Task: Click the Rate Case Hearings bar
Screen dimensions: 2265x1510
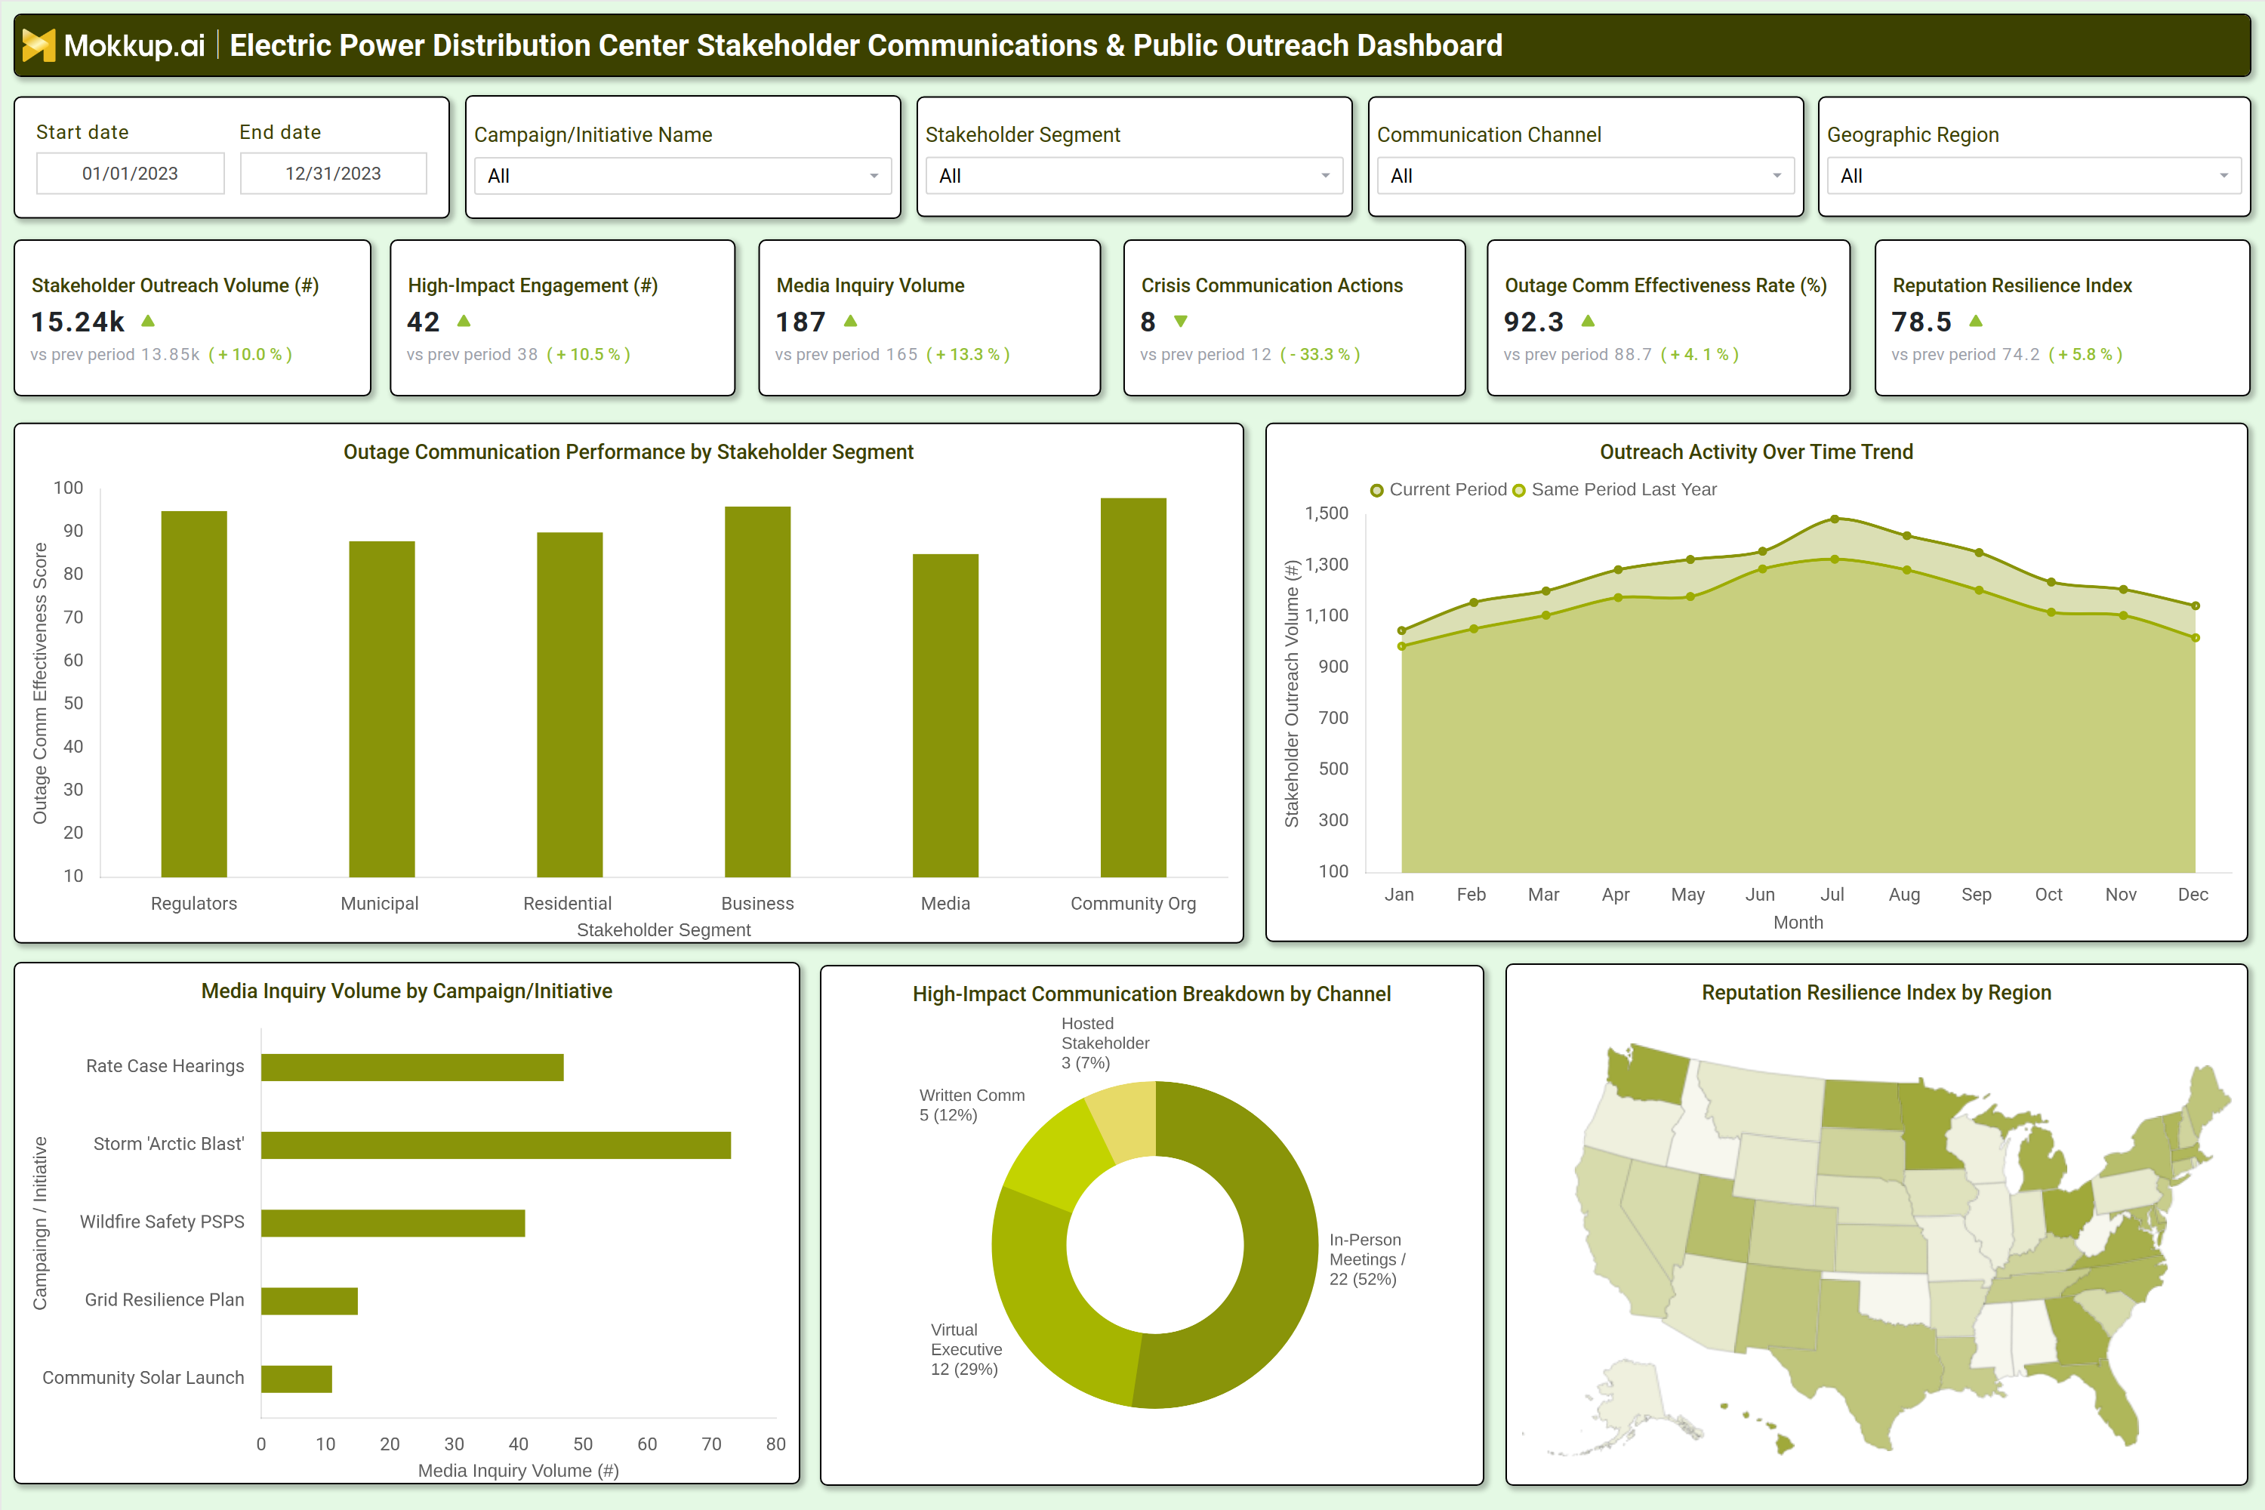Action: coord(412,1067)
